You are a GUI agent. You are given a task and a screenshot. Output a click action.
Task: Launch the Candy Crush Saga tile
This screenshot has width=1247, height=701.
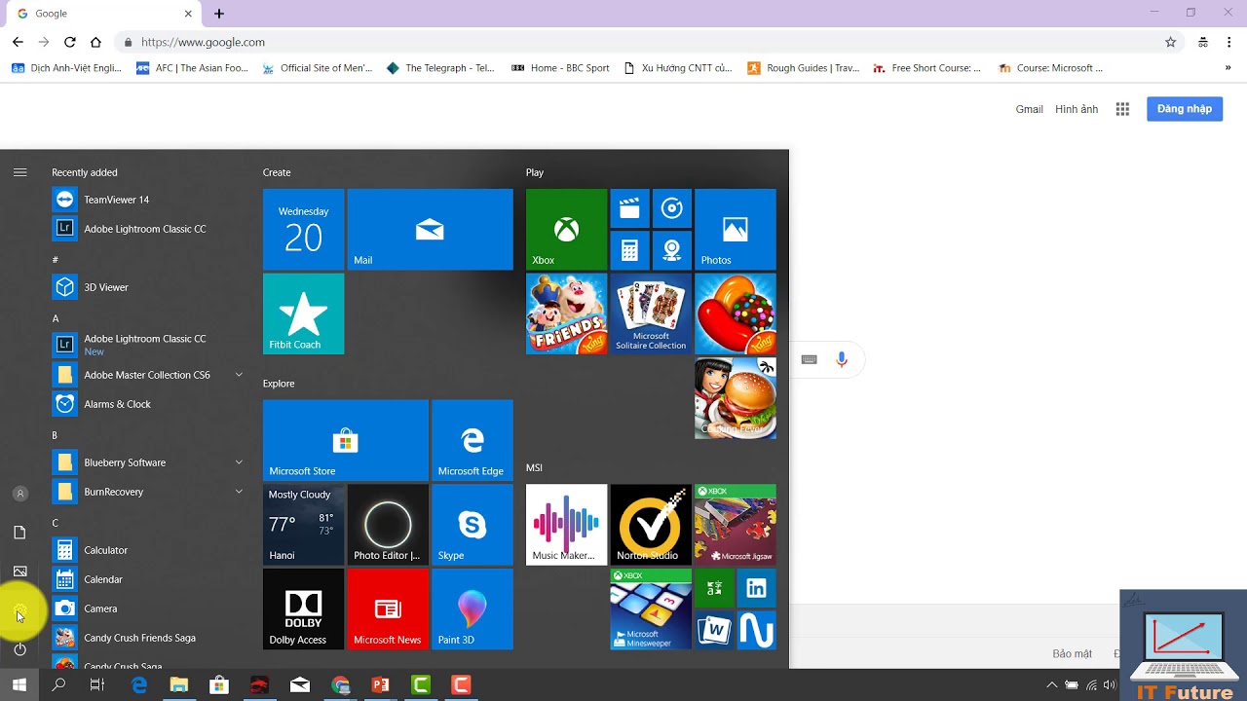(736, 314)
